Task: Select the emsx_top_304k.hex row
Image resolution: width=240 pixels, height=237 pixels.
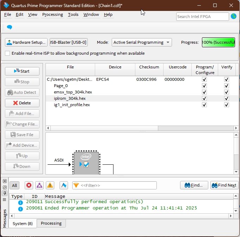Action: tap(142, 92)
